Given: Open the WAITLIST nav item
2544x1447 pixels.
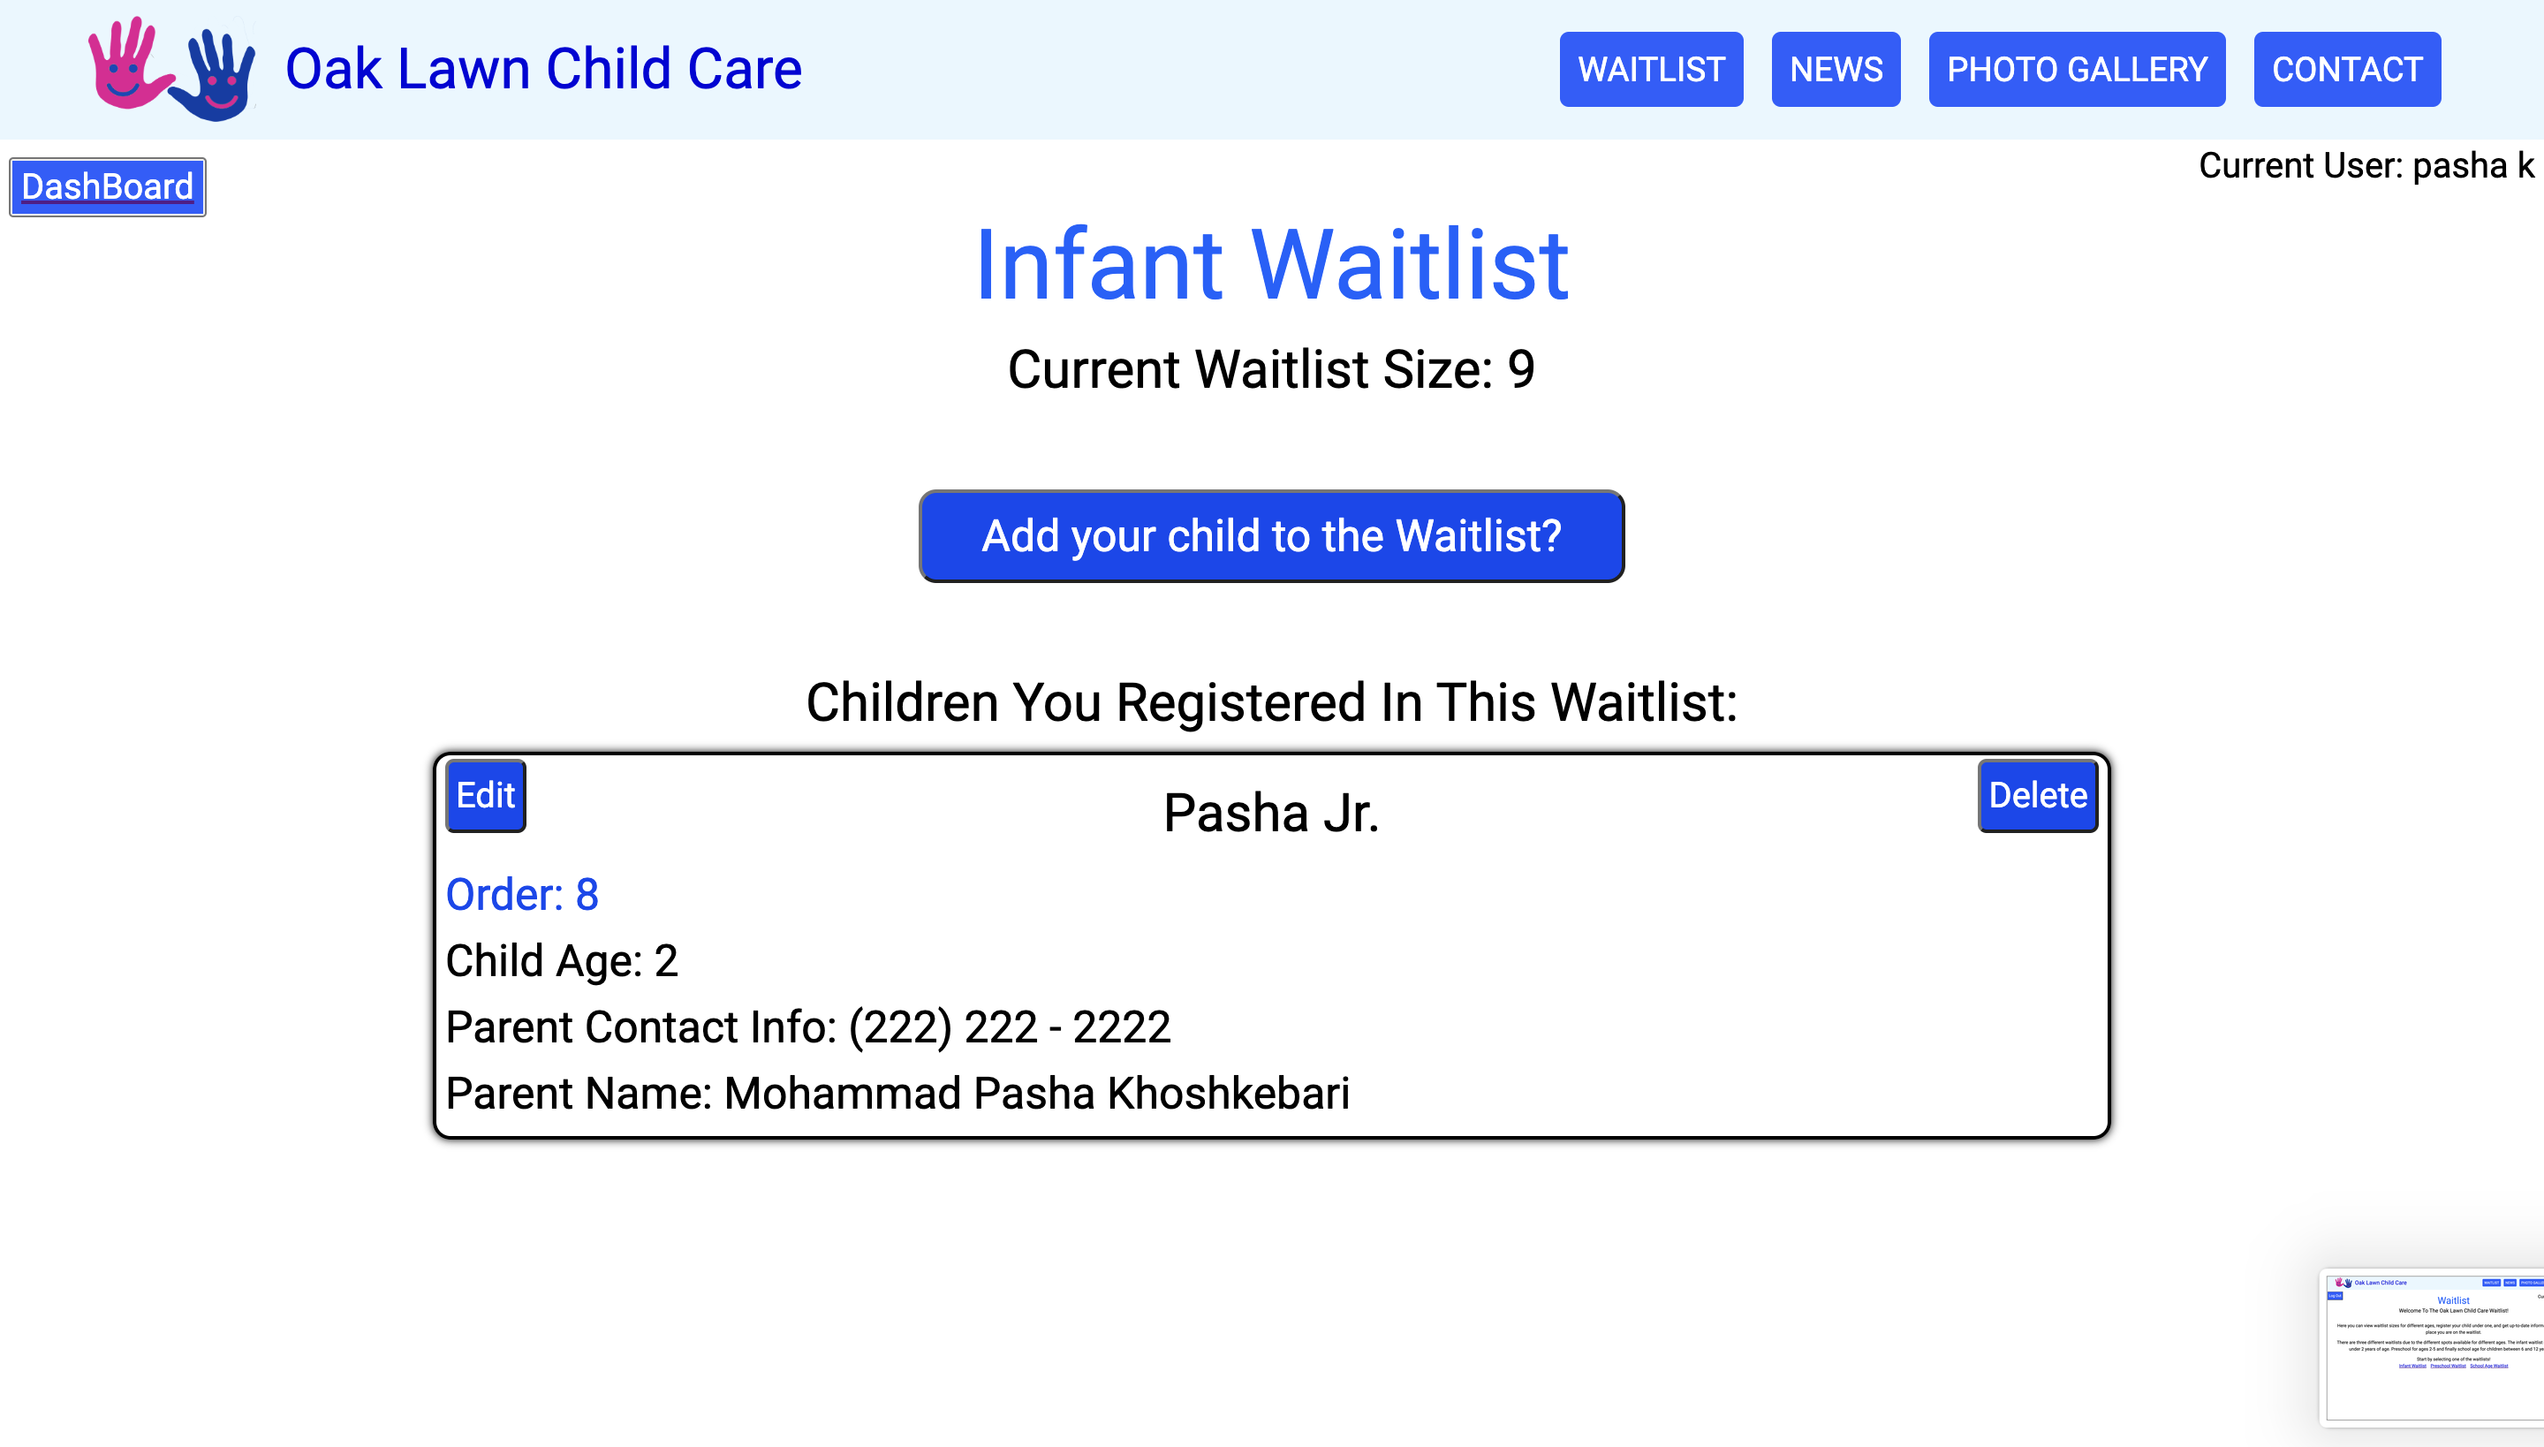Looking at the screenshot, I should coord(1651,70).
